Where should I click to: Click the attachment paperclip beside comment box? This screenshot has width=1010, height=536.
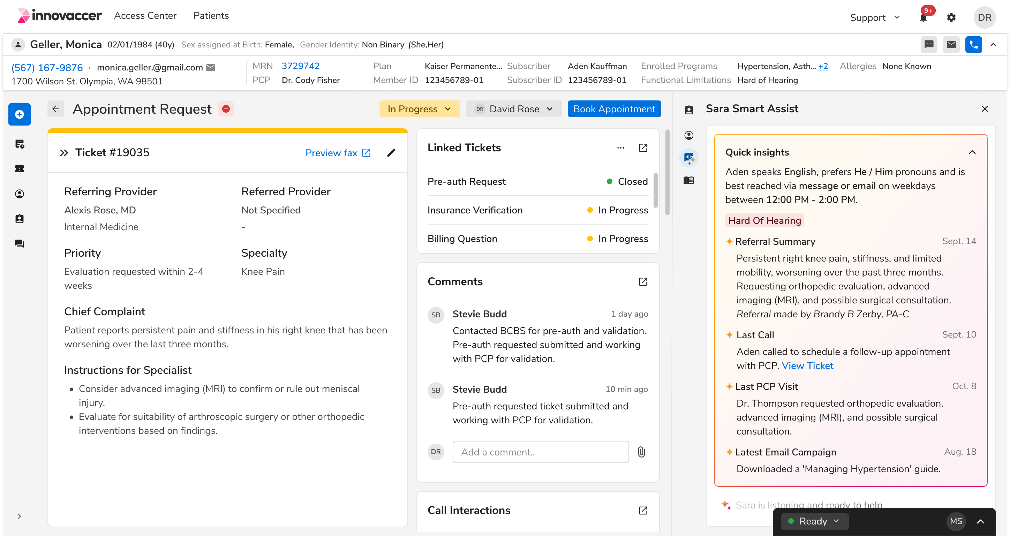tap(641, 452)
